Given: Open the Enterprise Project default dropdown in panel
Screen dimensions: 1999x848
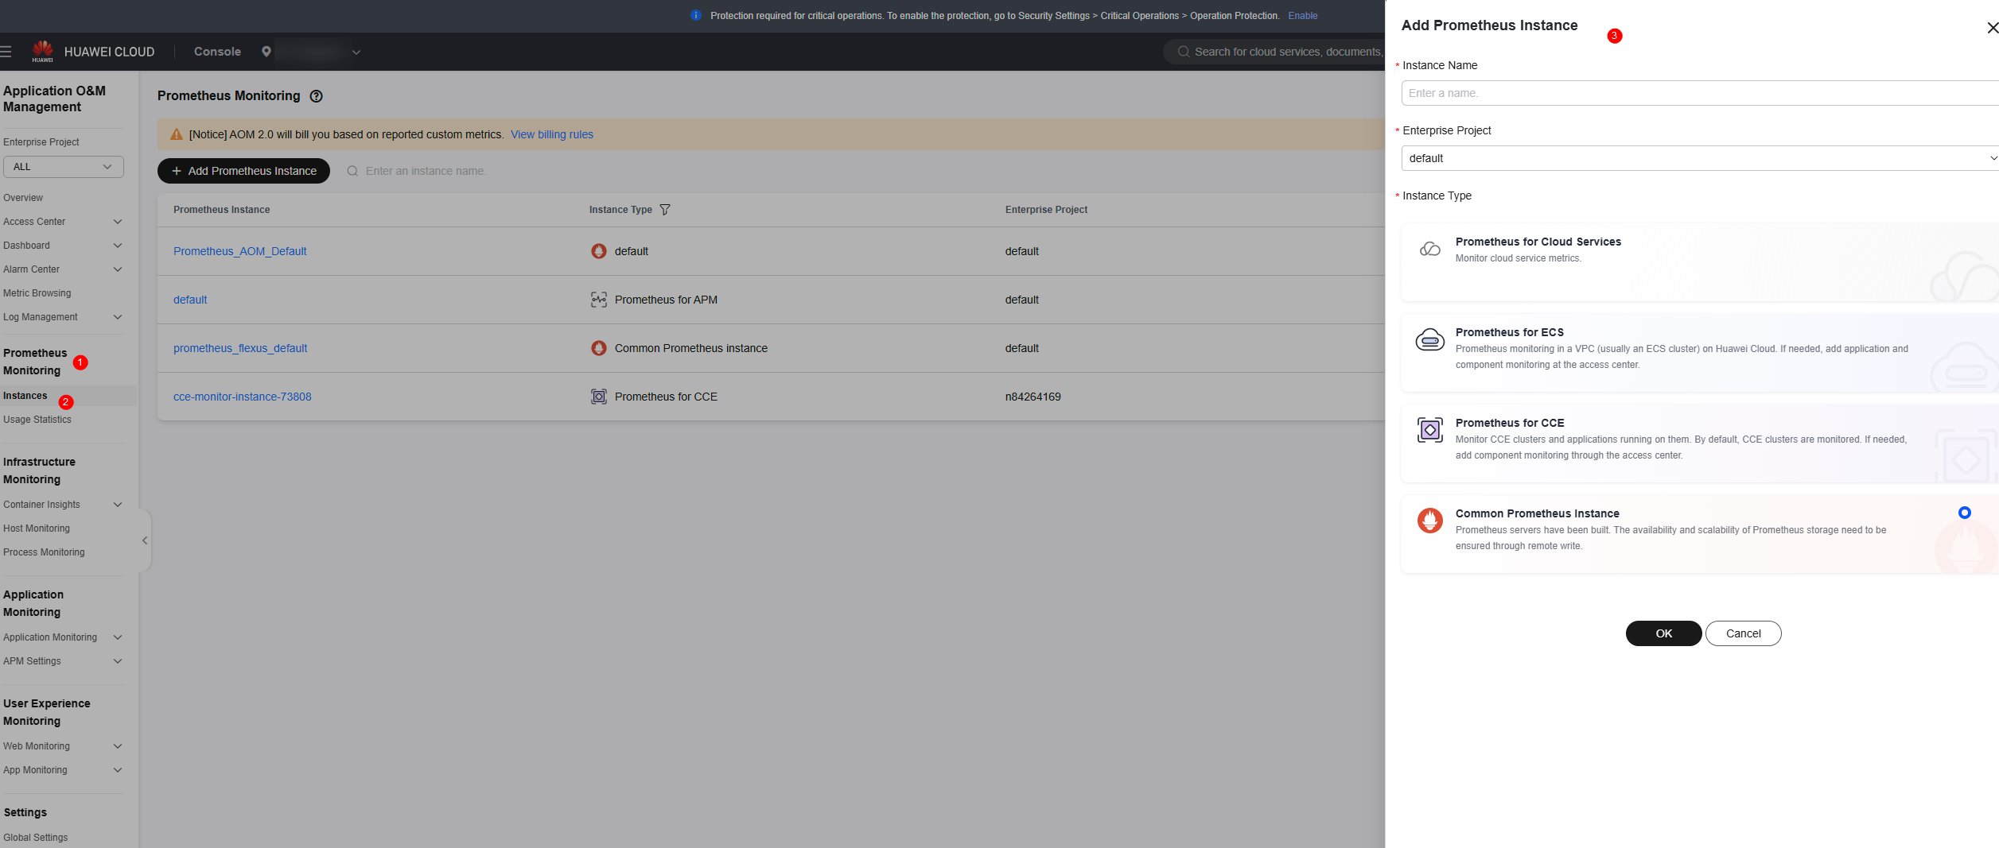Looking at the screenshot, I should pyautogui.click(x=1700, y=158).
